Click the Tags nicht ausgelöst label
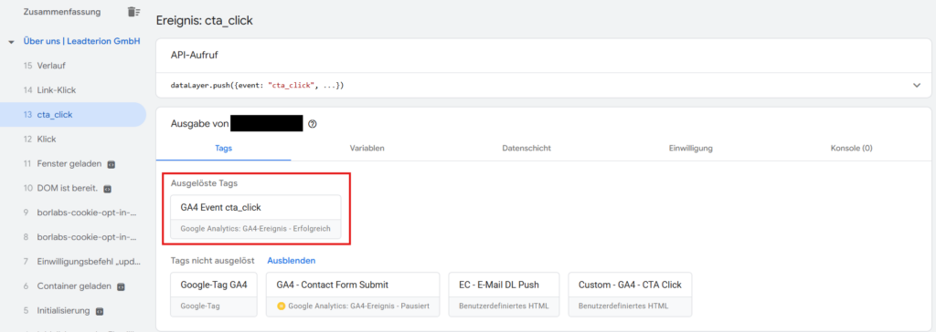Image resolution: width=936 pixels, height=332 pixels. tap(212, 261)
